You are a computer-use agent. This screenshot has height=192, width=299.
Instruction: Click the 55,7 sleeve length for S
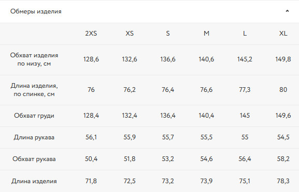point(168,137)
